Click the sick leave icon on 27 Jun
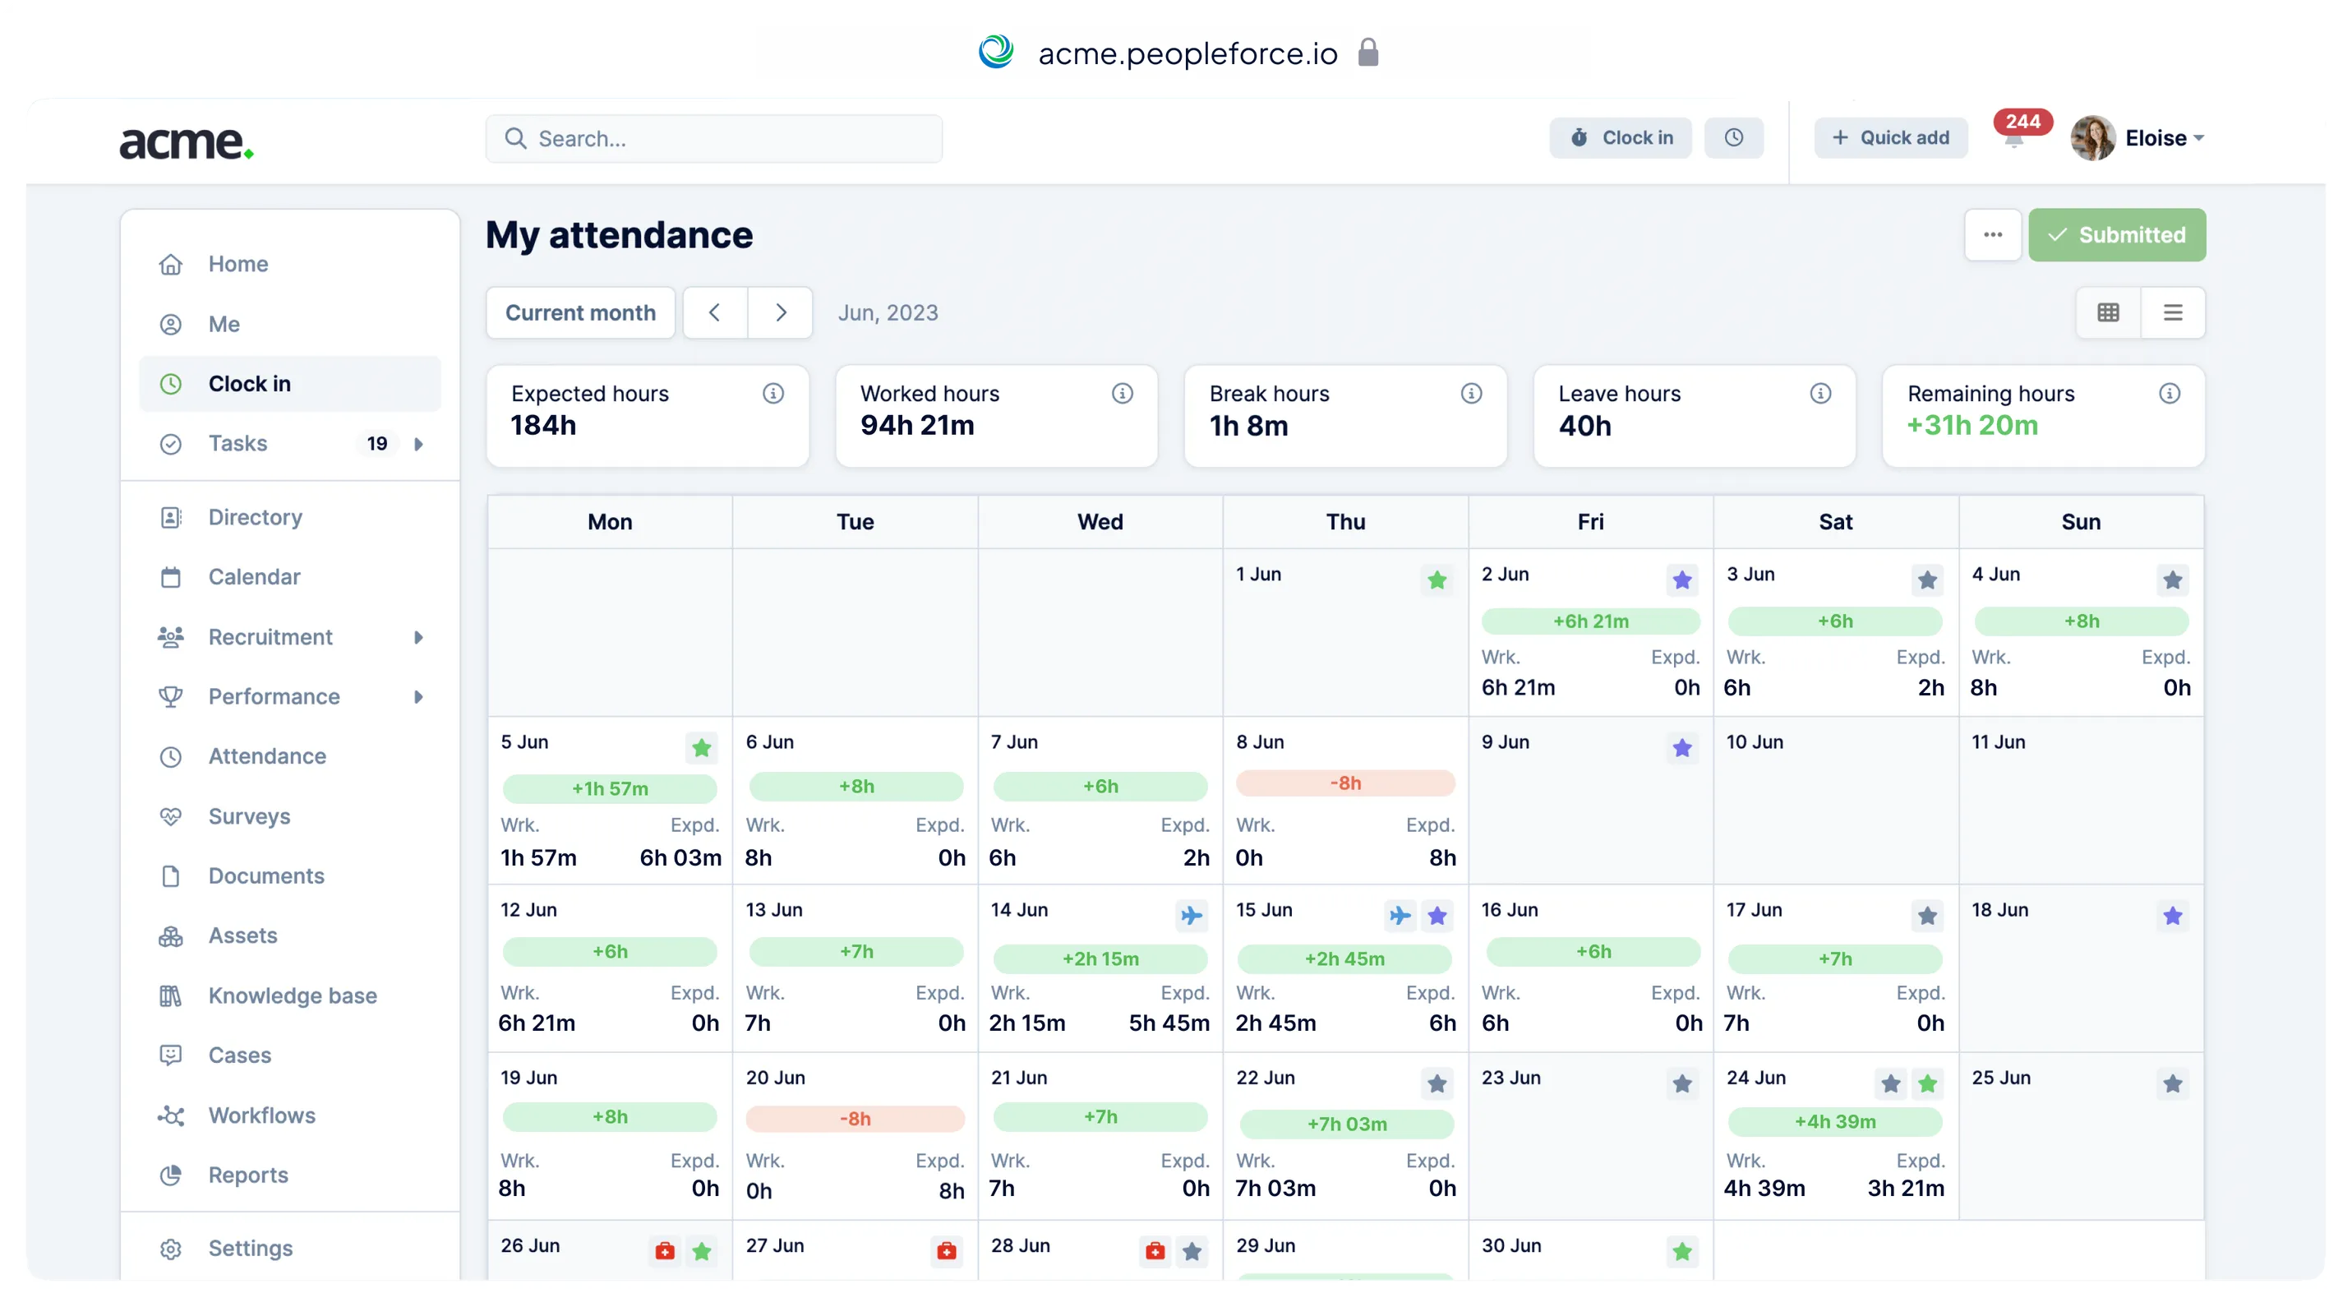 click(946, 1251)
